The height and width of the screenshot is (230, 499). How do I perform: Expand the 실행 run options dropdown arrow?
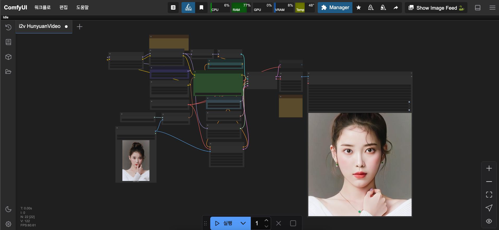(x=243, y=223)
